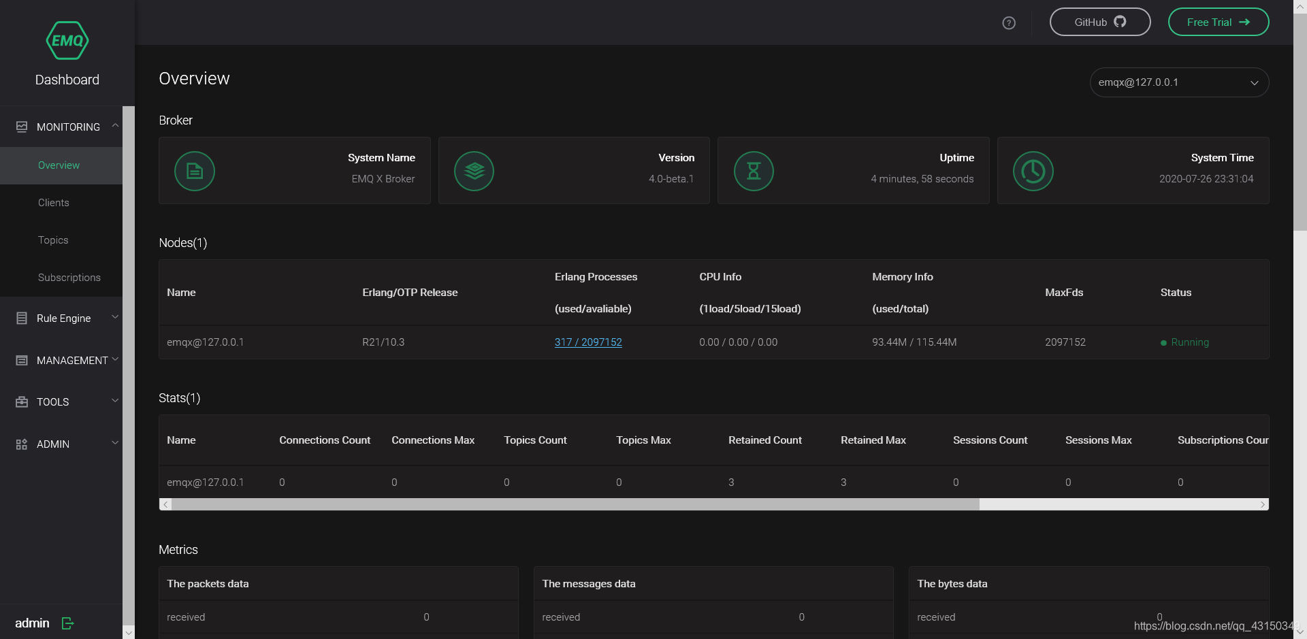Click the Sessions Count column header
Image resolution: width=1307 pixels, height=639 pixels.
pos(990,440)
